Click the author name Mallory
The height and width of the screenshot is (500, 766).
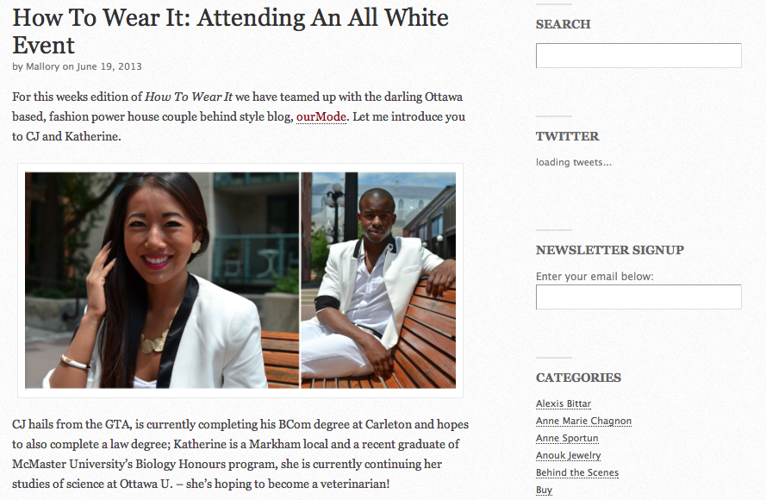(x=42, y=66)
